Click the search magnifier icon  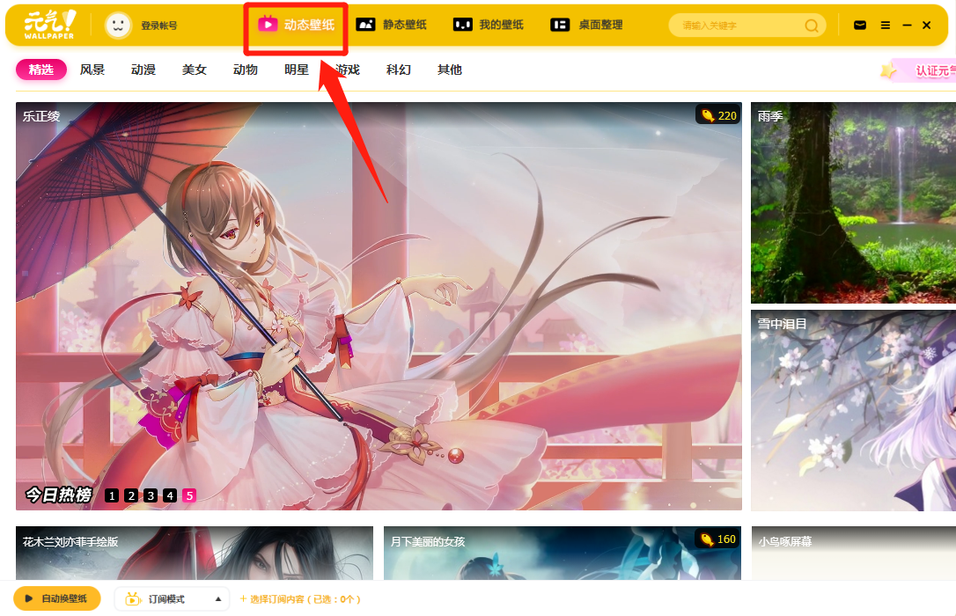pyautogui.click(x=812, y=26)
